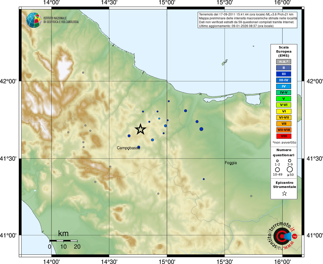
Task: Click the 'Scala Europea (EMS)' legend heading
Action: pyautogui.click(x=284, y=52)
